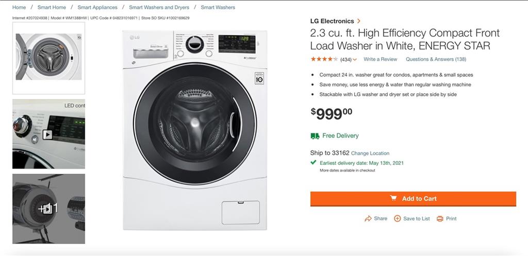Viewport: 528px width, 256px height.
Task: Go to Smart Home breadcrumb
Action: [x=52, y=8]
